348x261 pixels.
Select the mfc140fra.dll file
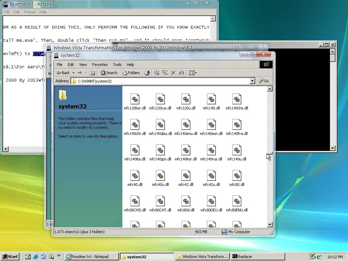pyautogui.click(x=237, y=127)
